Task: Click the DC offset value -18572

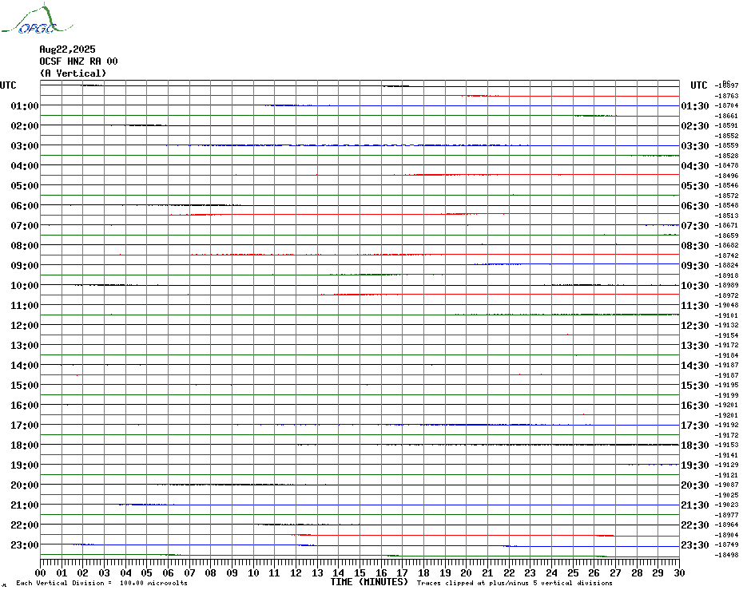Action: (x=726, y=196)
